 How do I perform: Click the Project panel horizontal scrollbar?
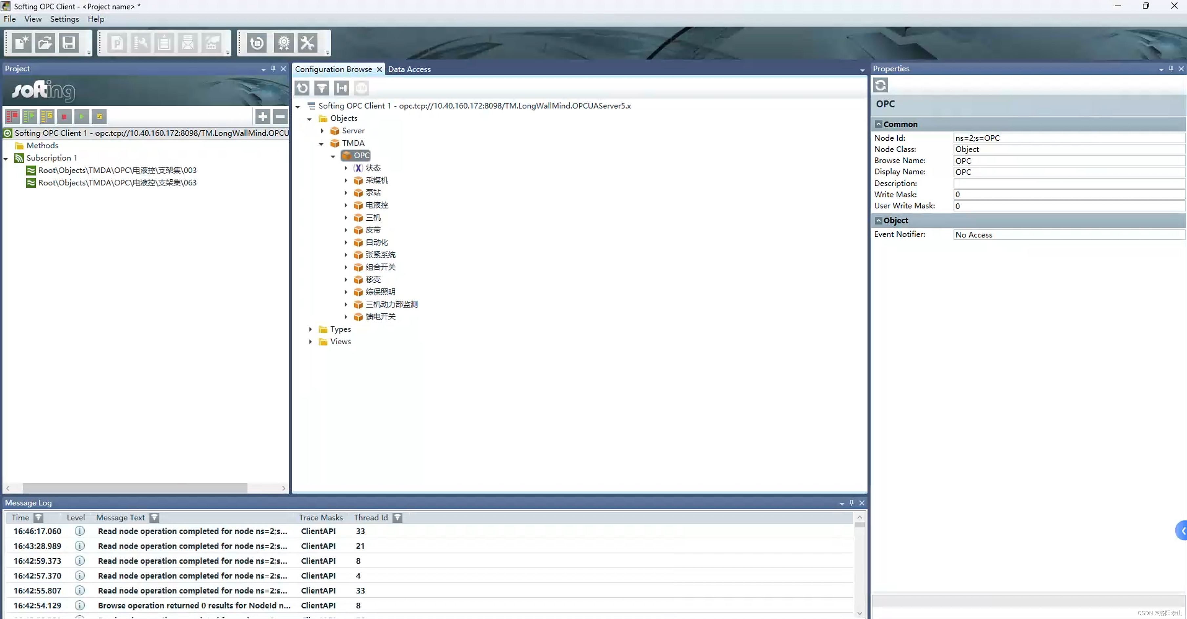134,488
